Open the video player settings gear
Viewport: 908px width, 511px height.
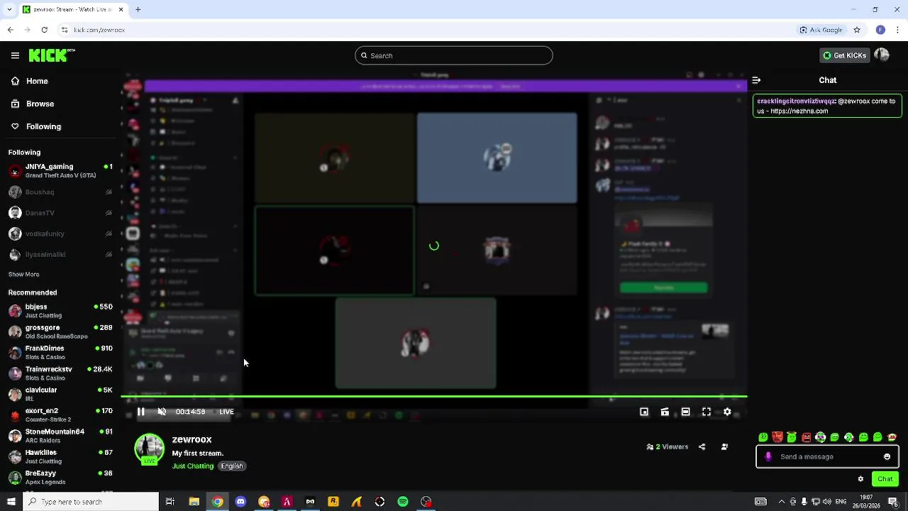[x=727, y=412]
